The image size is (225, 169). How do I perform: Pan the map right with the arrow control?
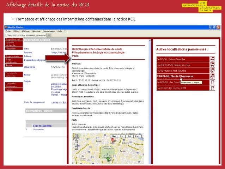point(78,139)
